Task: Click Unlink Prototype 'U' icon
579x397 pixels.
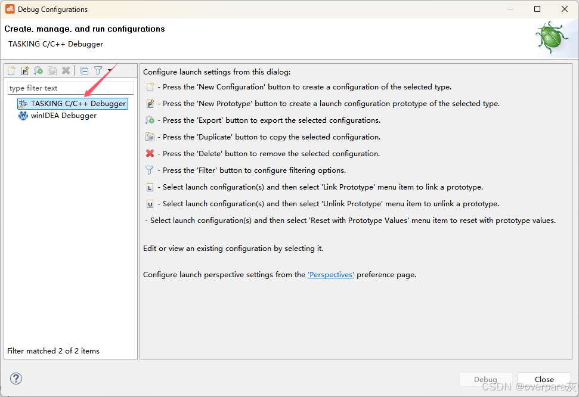Action: 150,204
